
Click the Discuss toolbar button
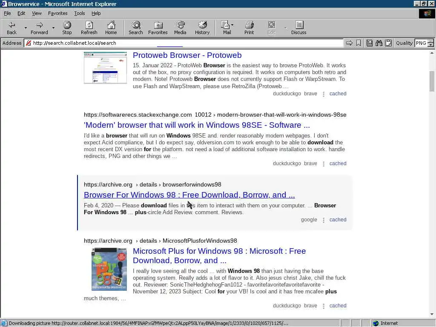(298, 28)
